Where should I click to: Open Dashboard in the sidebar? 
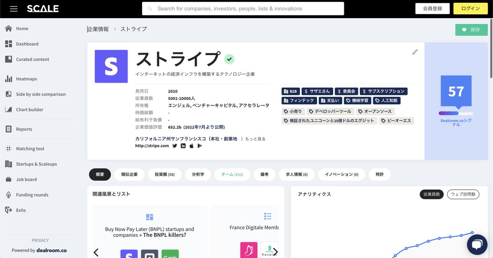[x=27, y=44]
